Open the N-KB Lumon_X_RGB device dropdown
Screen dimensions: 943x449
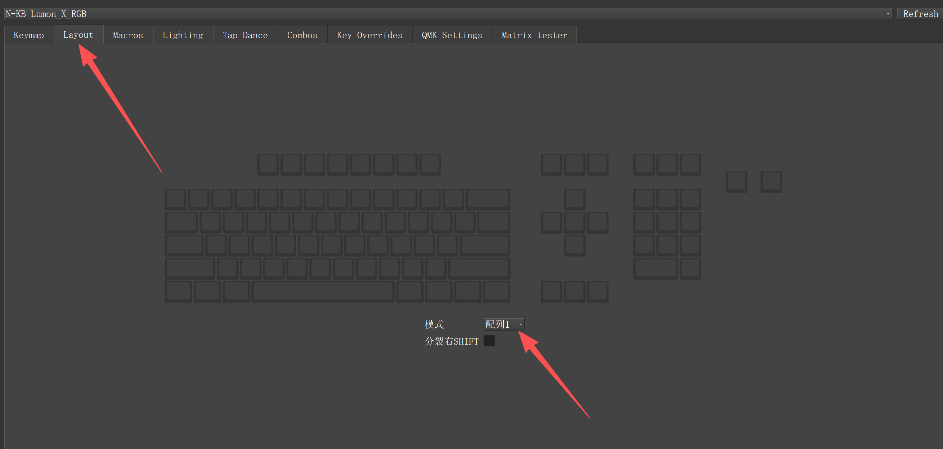click(448, 14)
